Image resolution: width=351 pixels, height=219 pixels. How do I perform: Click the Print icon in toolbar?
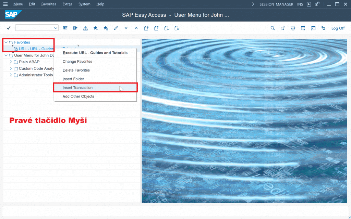click(x=293, y=28)
